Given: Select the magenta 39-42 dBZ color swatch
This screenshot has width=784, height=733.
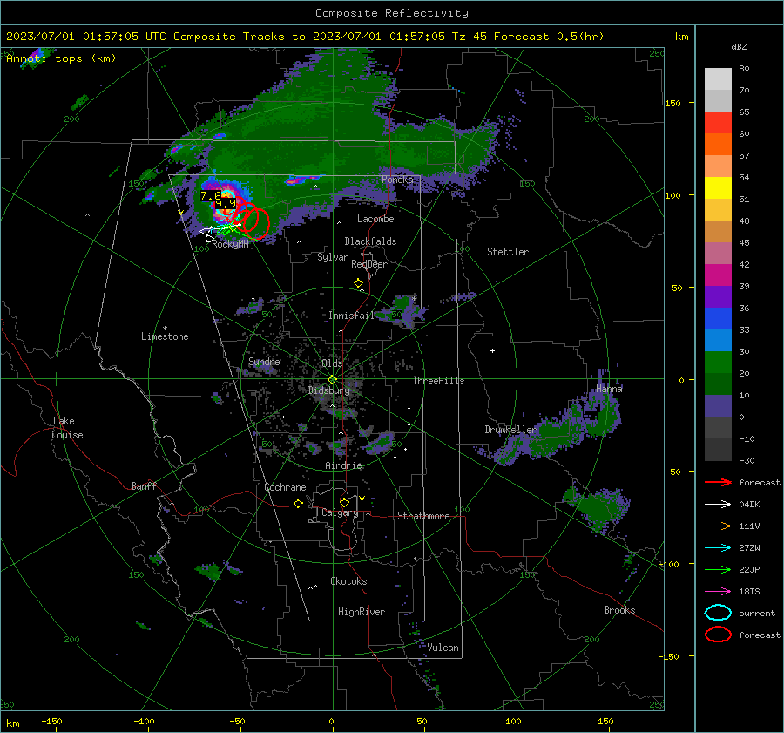Looking at the screenshot, I should coord(718,275).
